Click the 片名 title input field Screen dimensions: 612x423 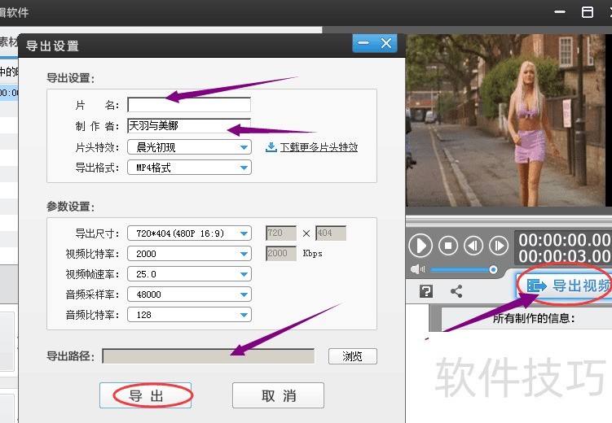pos(188,105)
